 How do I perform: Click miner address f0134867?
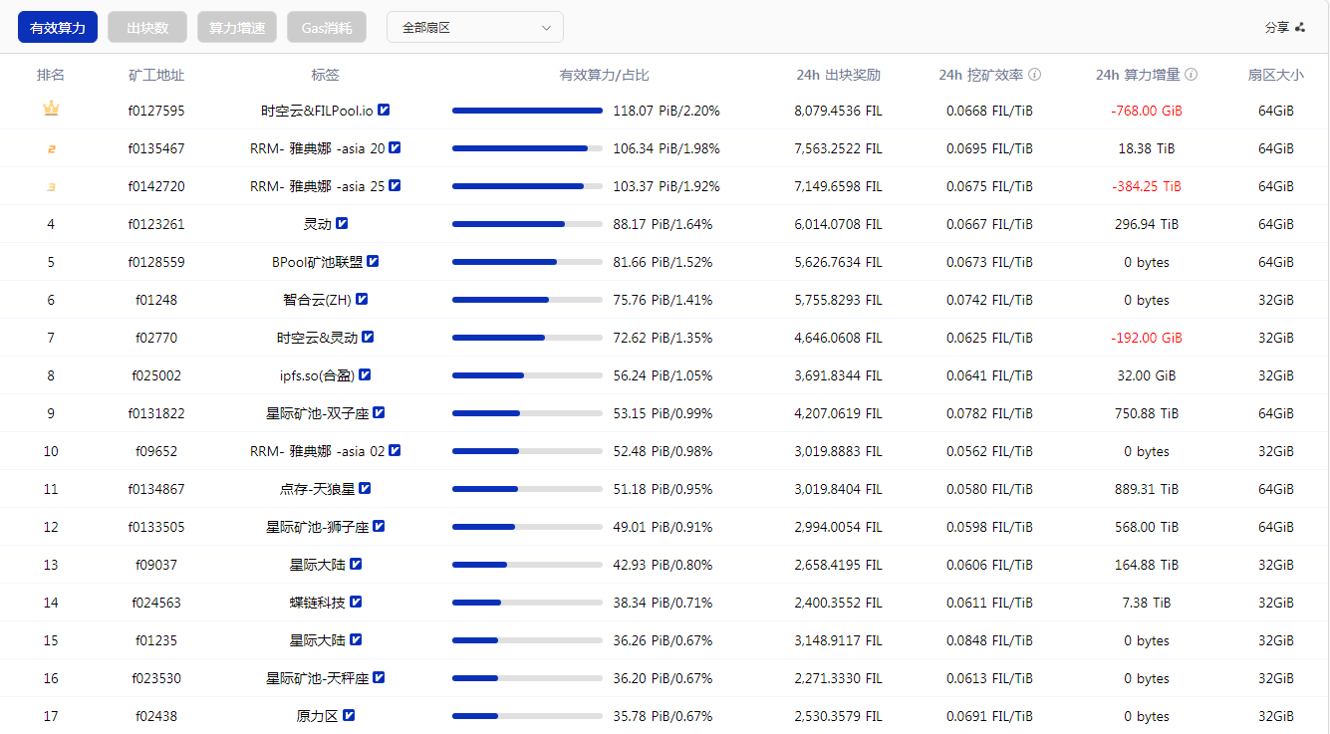(156, 489)
